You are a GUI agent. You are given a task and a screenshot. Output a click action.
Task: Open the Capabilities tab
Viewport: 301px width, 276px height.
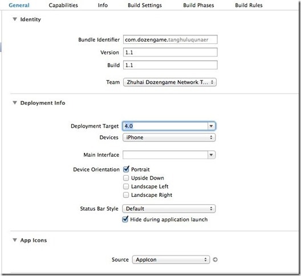pos(63,5)
